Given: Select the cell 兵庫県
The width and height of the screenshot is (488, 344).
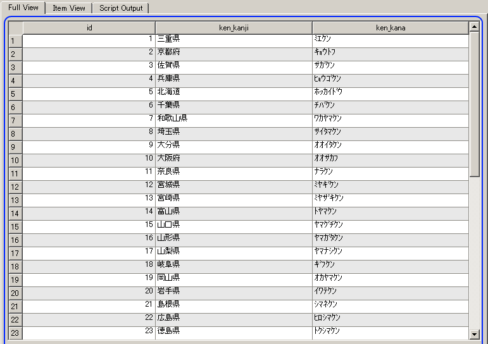Looking at the screenshot, I should tap(234, 81).
